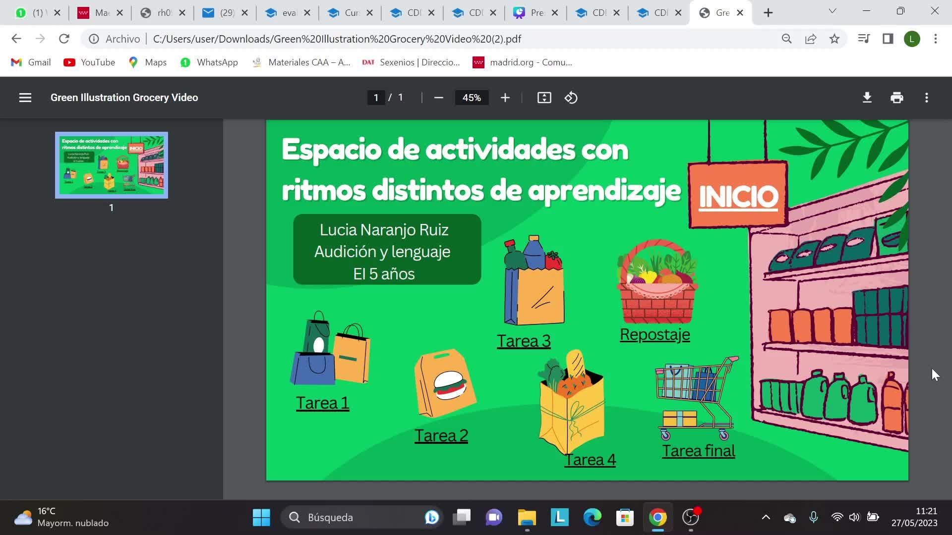952x535 pixels.
Task: Toggle the PDF sidebar menu
Action: coord(25,98)
